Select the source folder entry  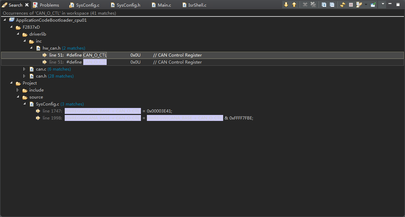pos(36,97)
